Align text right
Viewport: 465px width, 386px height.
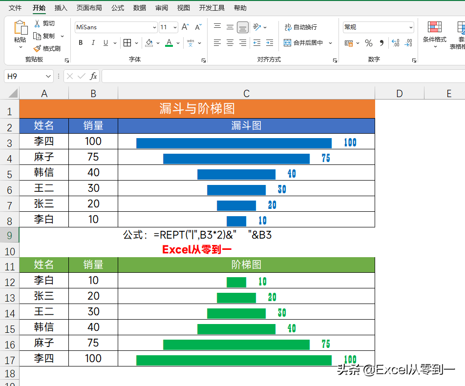coord(243,43)
